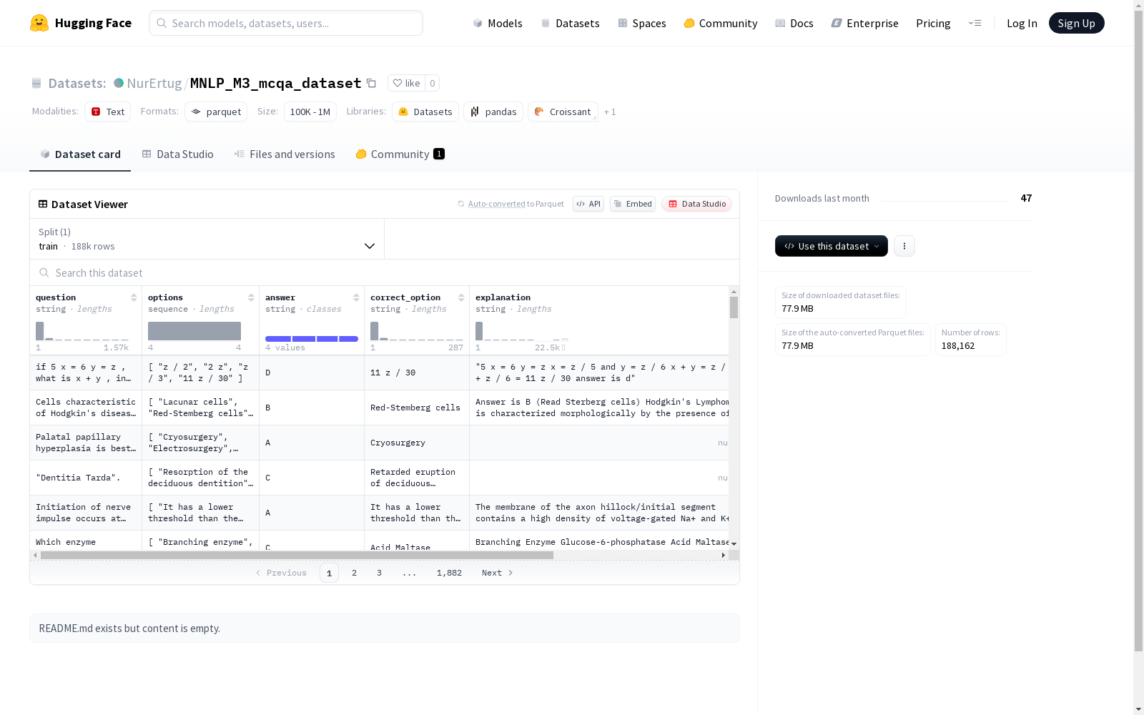Open the Embed viewer option

633,204
